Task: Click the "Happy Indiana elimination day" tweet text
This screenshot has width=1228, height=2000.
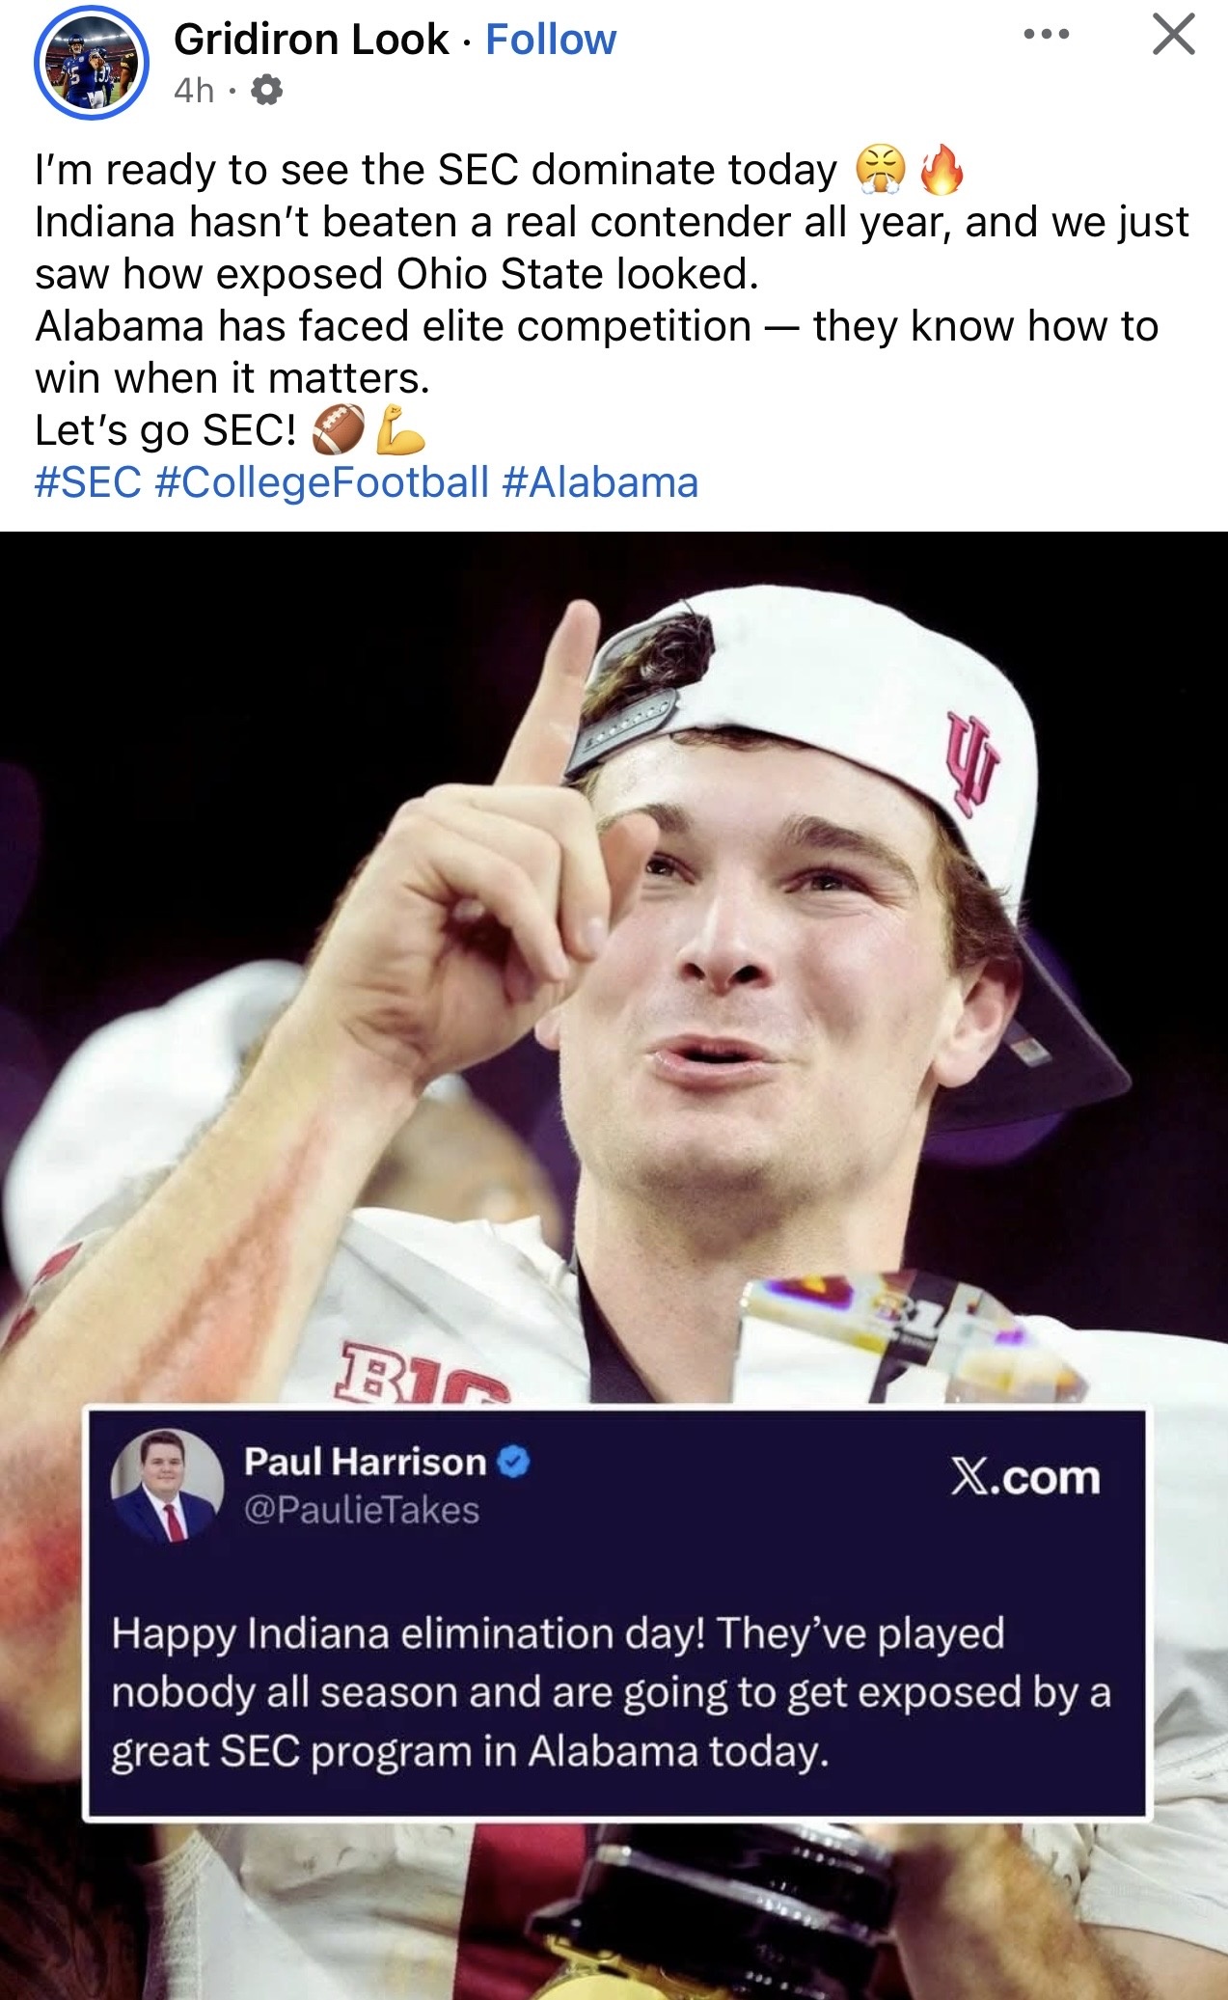Action: click(611, 1692)
